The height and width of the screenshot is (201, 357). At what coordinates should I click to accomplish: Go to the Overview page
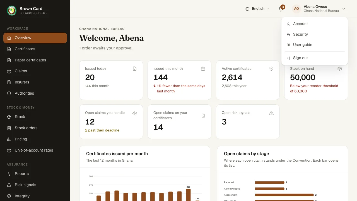click(x=35, y=38)
